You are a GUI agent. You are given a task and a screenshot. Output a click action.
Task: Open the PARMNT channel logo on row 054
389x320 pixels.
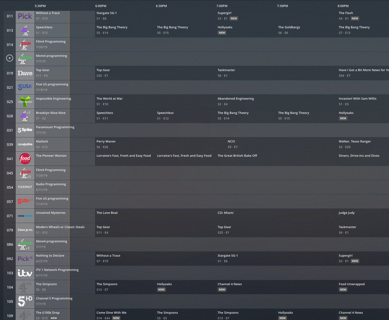tap(25, 187)
